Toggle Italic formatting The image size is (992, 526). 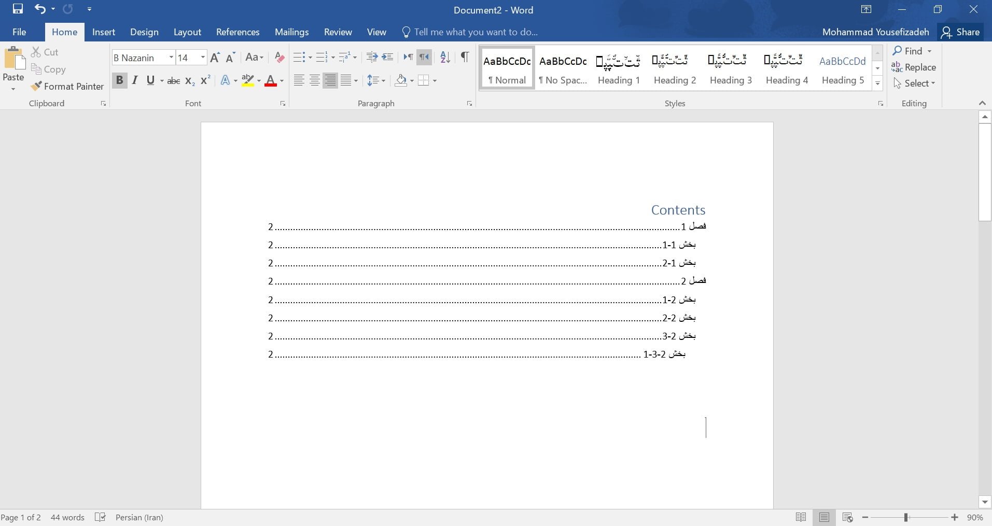coord(135,81)
